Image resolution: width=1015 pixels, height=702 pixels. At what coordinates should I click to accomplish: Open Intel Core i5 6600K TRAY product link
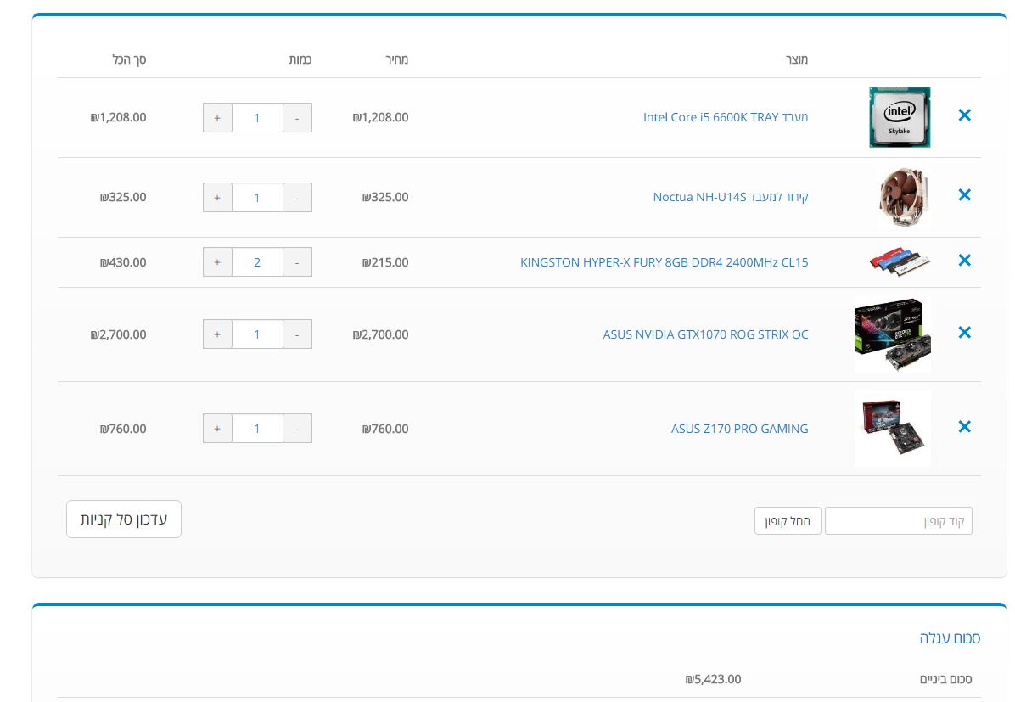click(725, 117)
